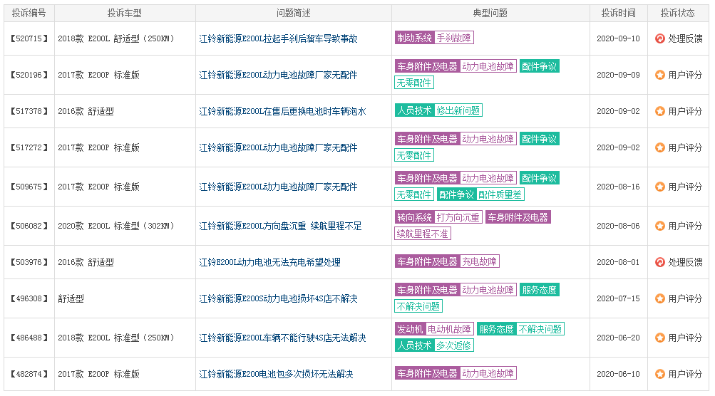Click model text 2018款 E200L 标准型 (250KM)
715x396 pixels.
point(115,338)
